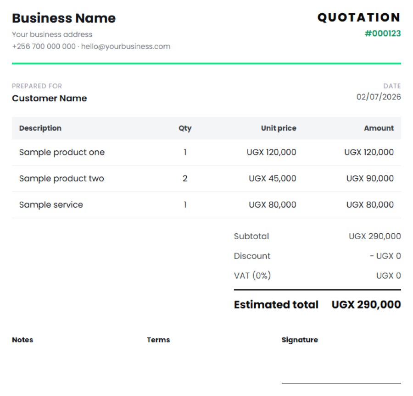Viewport: 413px width, 396px height.
Task: Click the Business Name heading
Action: (64, 18)
